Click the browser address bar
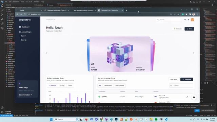 pyautogui.click(x=99, y=14)
